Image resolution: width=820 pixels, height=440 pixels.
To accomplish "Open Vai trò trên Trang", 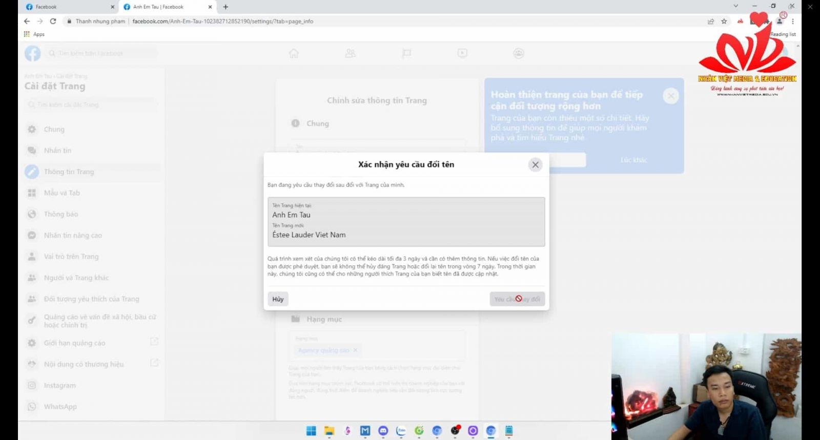I will (92, 257).
